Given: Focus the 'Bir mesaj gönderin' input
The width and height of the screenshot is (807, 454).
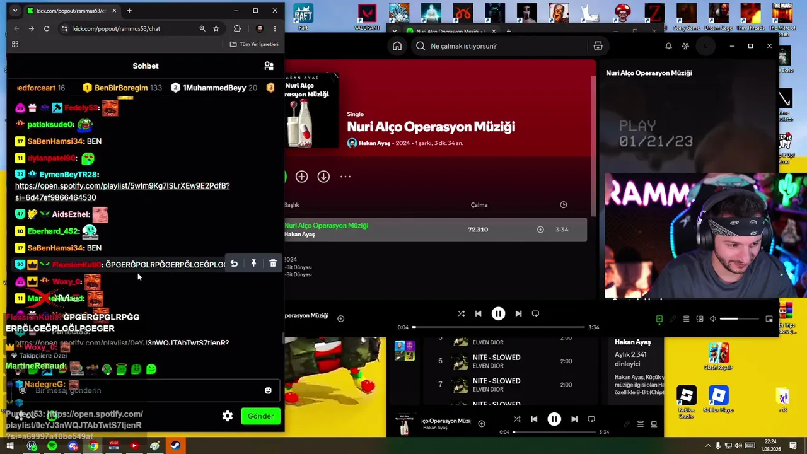Looking at the screenshot, I should point(145,390).
